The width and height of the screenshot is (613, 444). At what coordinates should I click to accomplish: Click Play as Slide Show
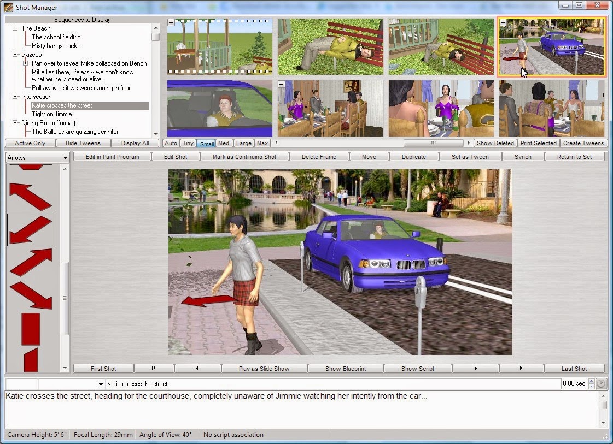click(x=265, y=368)
